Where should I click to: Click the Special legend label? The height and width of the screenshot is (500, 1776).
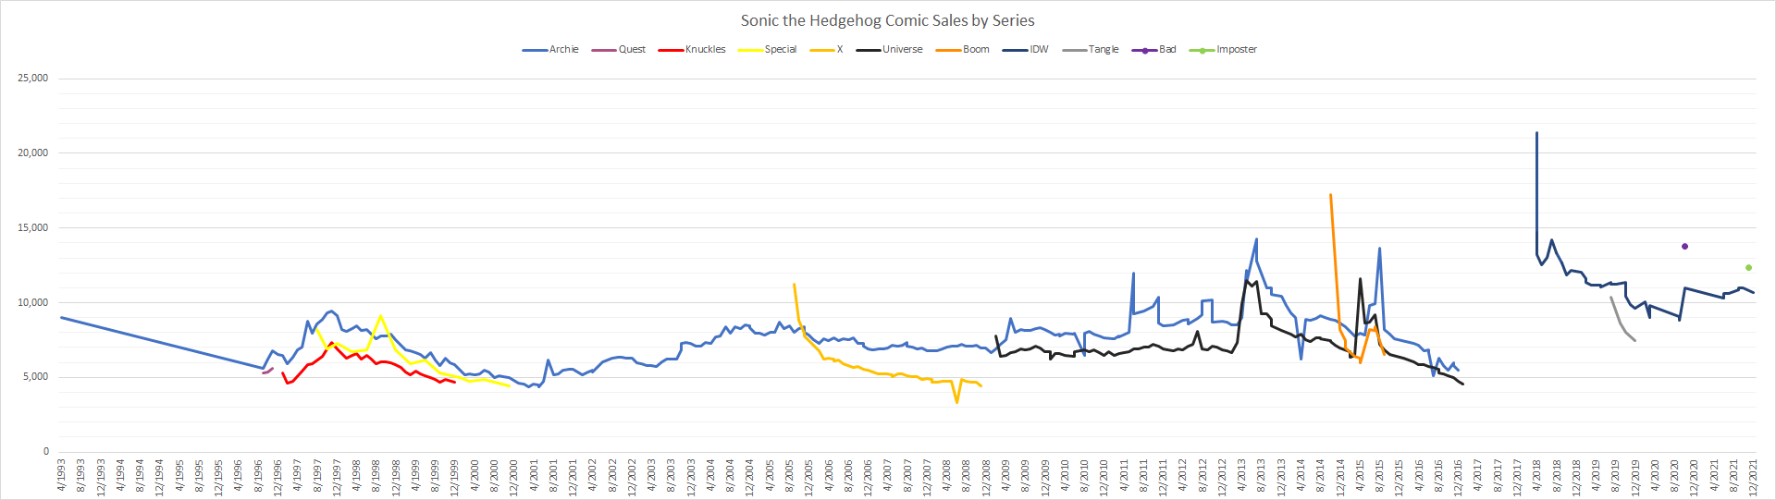click(x=780, y=50)
